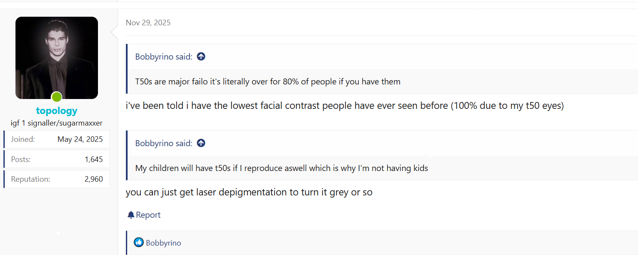Click the quoted text about not having kids
This screenshot has width=638, height=255.
tap(281, 168)
